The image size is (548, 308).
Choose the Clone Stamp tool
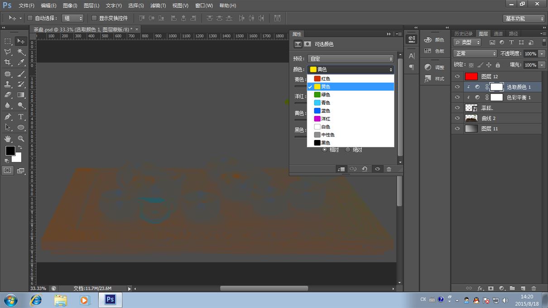click(x=8, y=84)
